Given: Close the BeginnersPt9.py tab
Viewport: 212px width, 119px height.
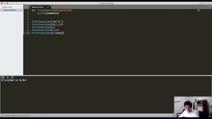Looking at the screenshot, I should pos(48,7).
